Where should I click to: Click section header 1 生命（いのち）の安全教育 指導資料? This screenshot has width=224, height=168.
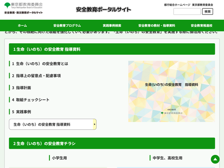point(112,49)
